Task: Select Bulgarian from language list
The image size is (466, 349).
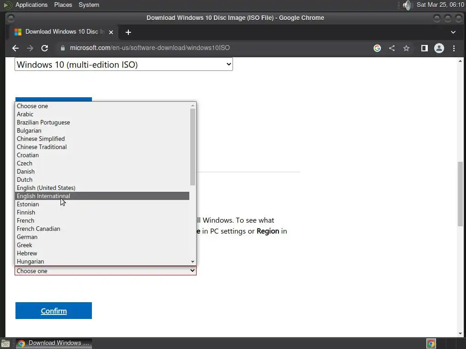Action: [102, 130]
